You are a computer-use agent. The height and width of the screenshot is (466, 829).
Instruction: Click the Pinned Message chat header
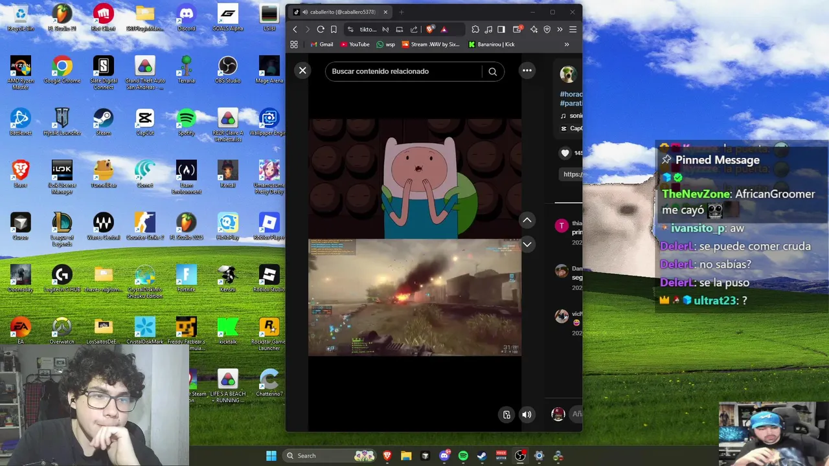click(718, 160)
